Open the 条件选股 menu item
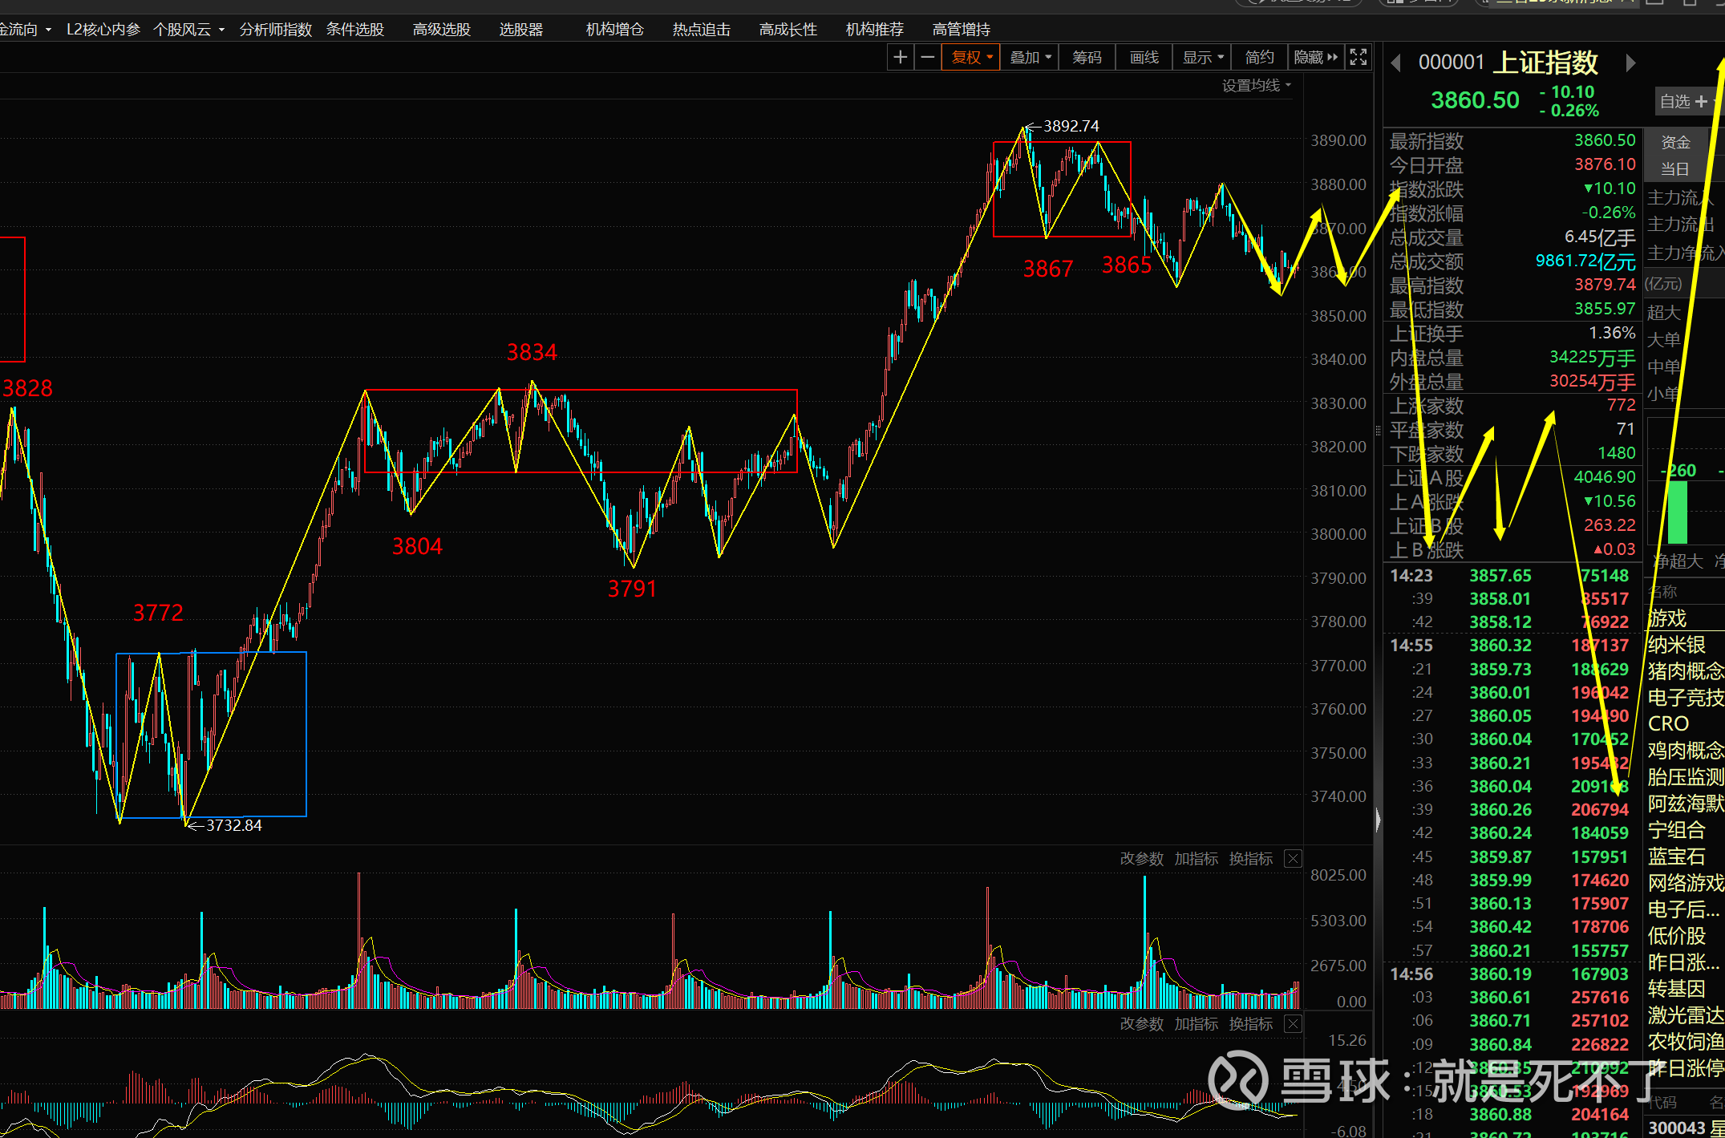Viewport: 1725px width, 1138px height. pos(355,30)
